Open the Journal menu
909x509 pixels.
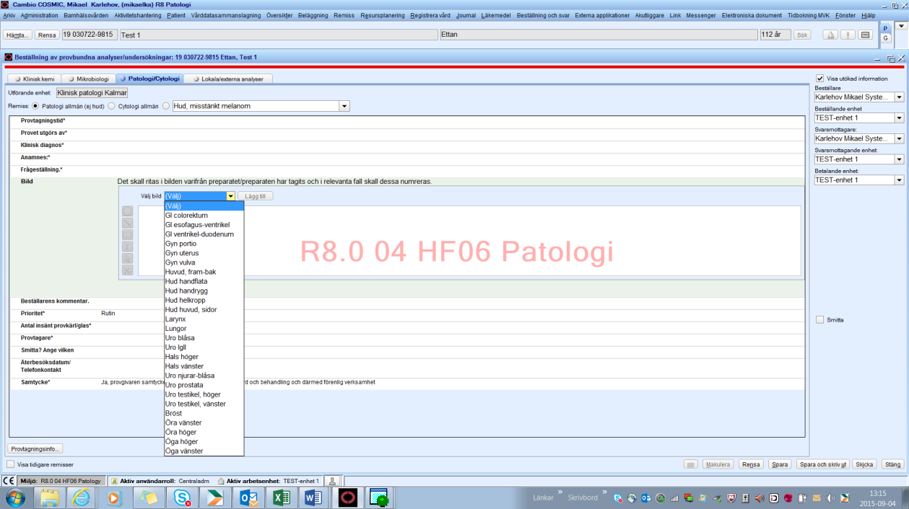click(466, 15)
